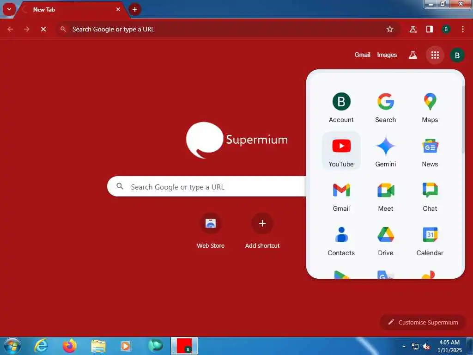Image resolution: width=473 pixels, height=355 pixels.
Task: Open a new tab with plus button
Action: point(135,9)
